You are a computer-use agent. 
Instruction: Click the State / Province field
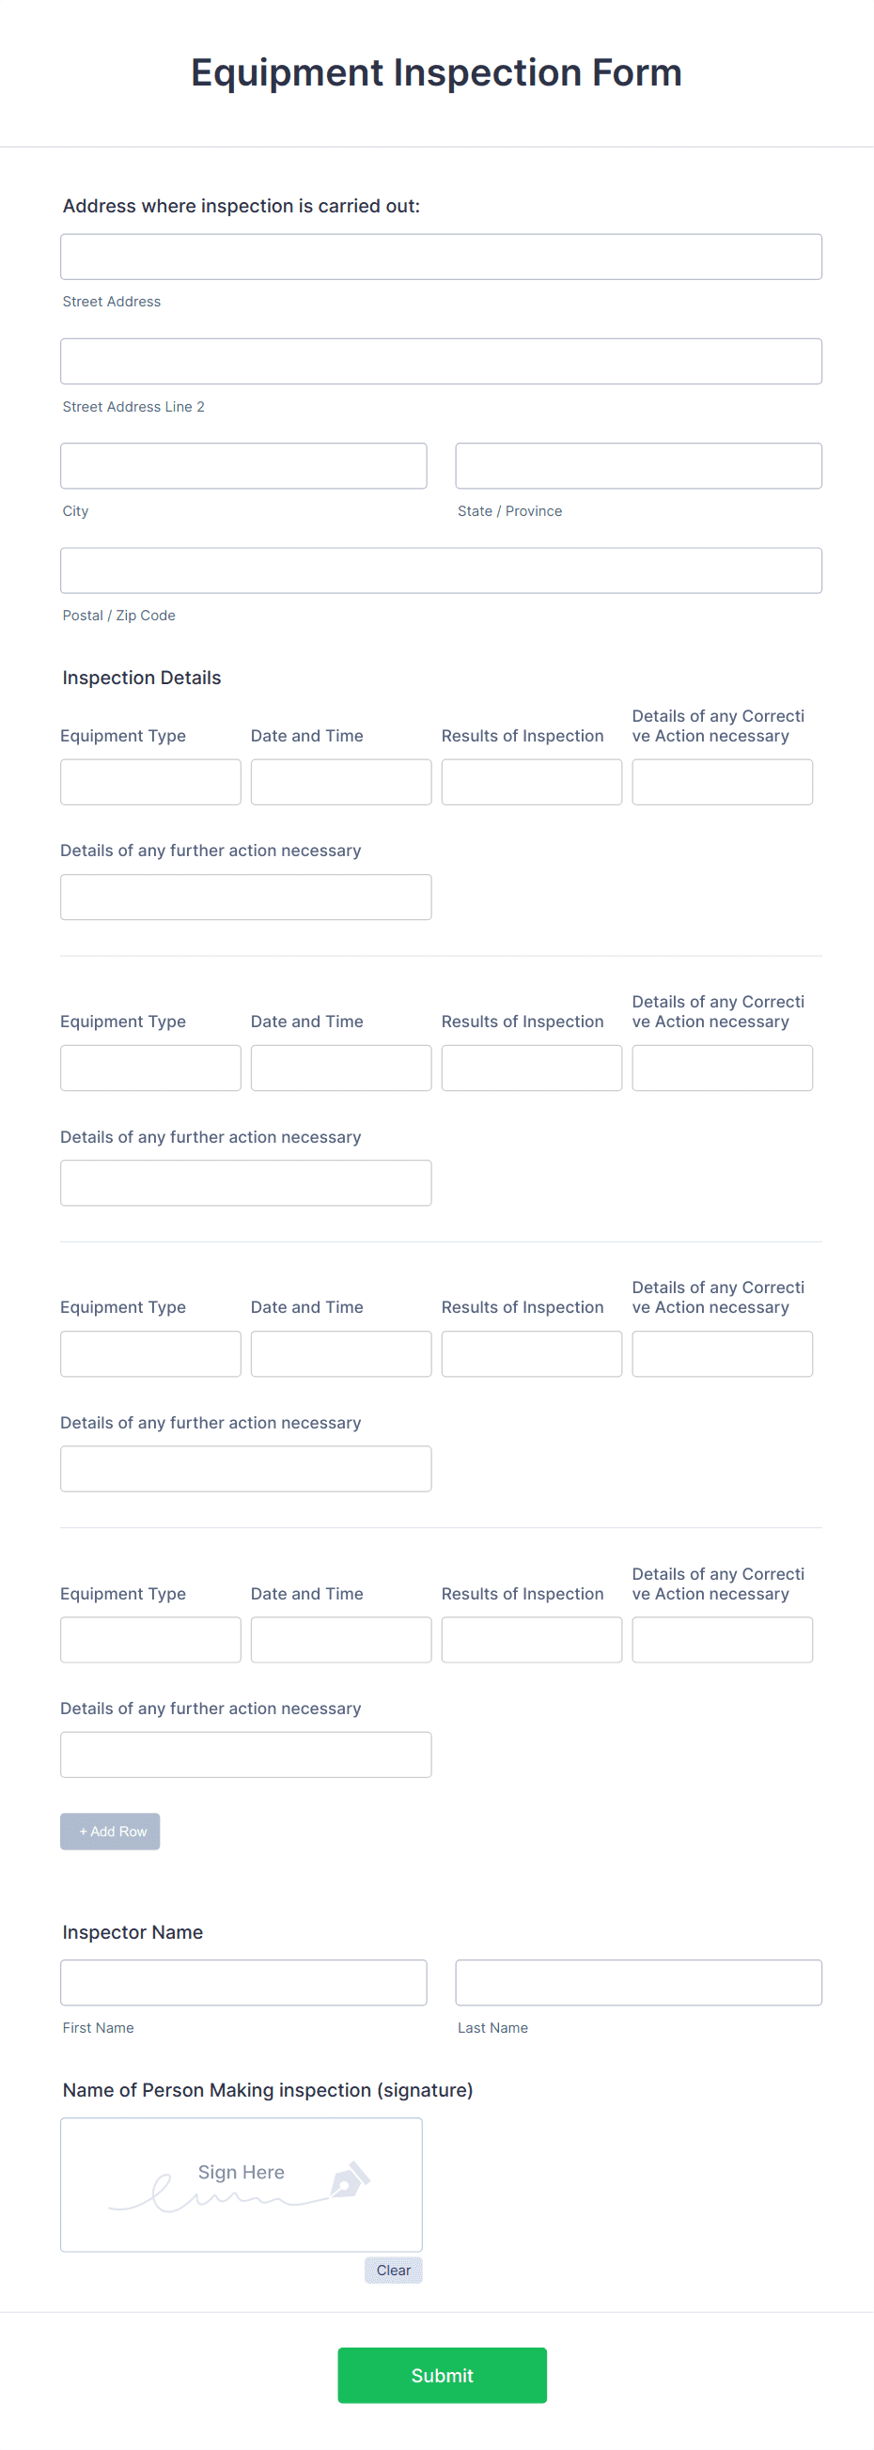[637, 465]
